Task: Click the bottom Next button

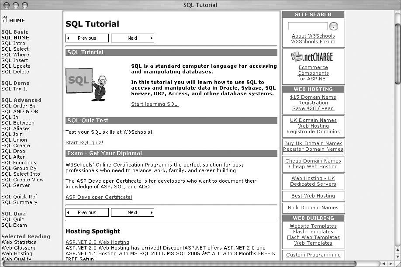Action: click(132, 212)
